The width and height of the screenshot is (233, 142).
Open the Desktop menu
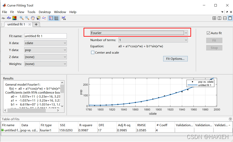pyautogui.click(x=45, y=12)
